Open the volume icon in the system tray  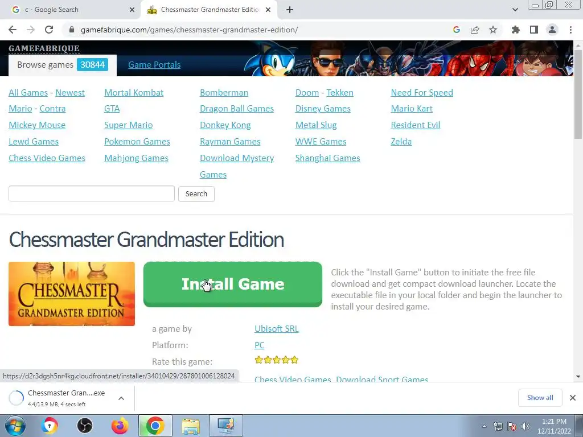[x=525, y=426]
